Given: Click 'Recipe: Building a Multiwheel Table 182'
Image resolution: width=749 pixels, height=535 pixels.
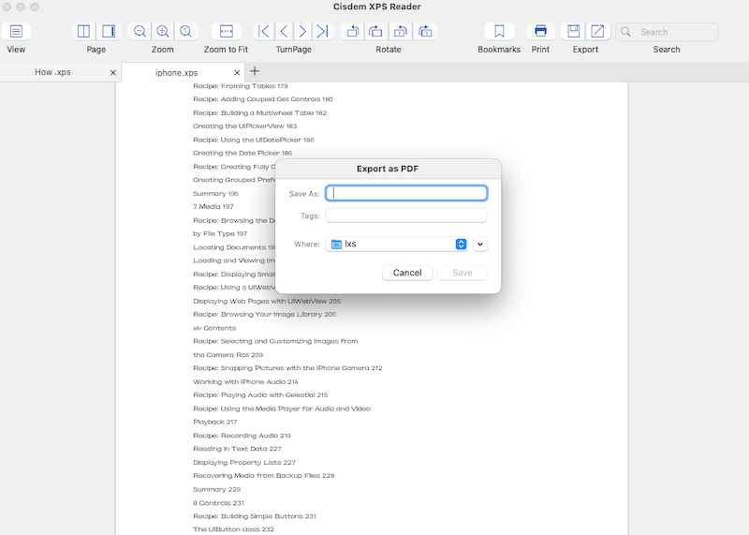Looking at the screenshot, I should 260,112.
